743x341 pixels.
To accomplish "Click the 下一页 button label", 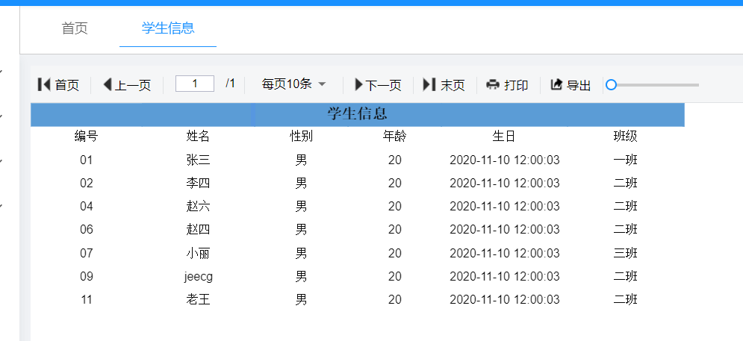I will (x=383, y=85).
